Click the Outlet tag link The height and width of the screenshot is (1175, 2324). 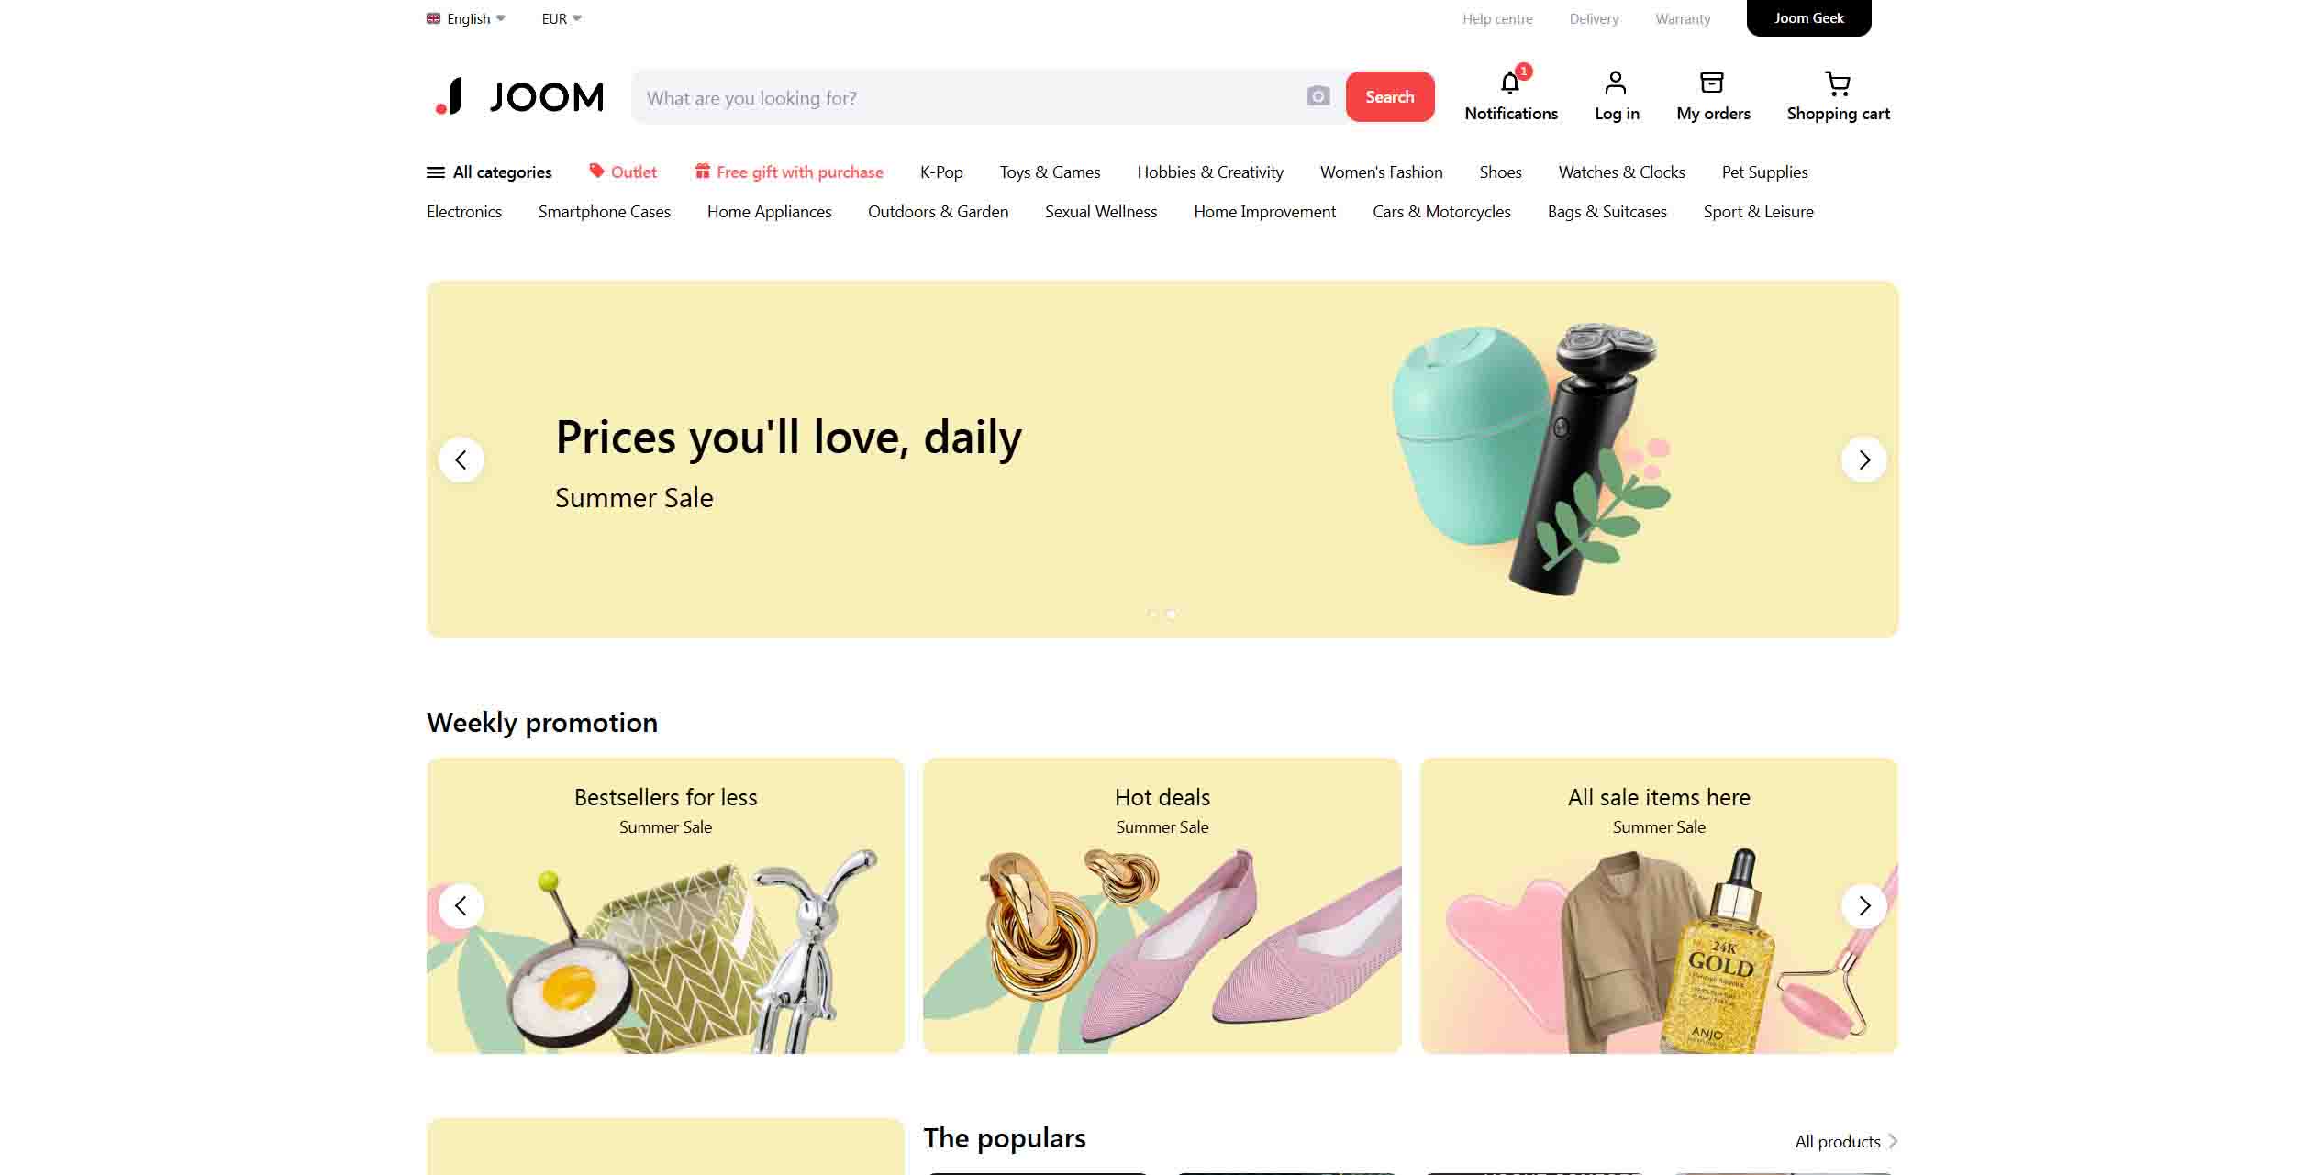coord(623,172)
